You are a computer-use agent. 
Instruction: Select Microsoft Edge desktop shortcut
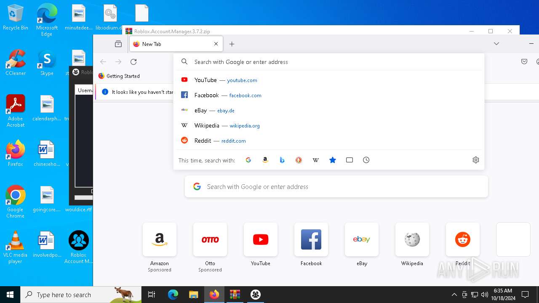47,20
